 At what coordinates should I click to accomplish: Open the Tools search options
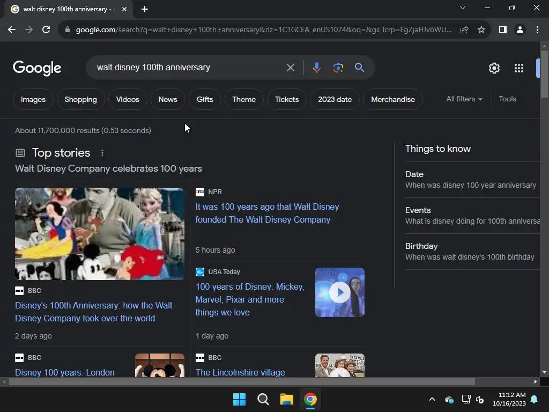[x=507, y=99]
